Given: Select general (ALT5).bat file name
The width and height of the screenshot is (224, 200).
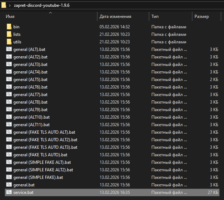Looking at the screenshot, I should (30, 80).
